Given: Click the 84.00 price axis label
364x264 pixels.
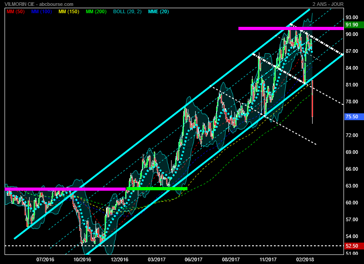Looking at the screenshot, I should (x=352, y=68).
